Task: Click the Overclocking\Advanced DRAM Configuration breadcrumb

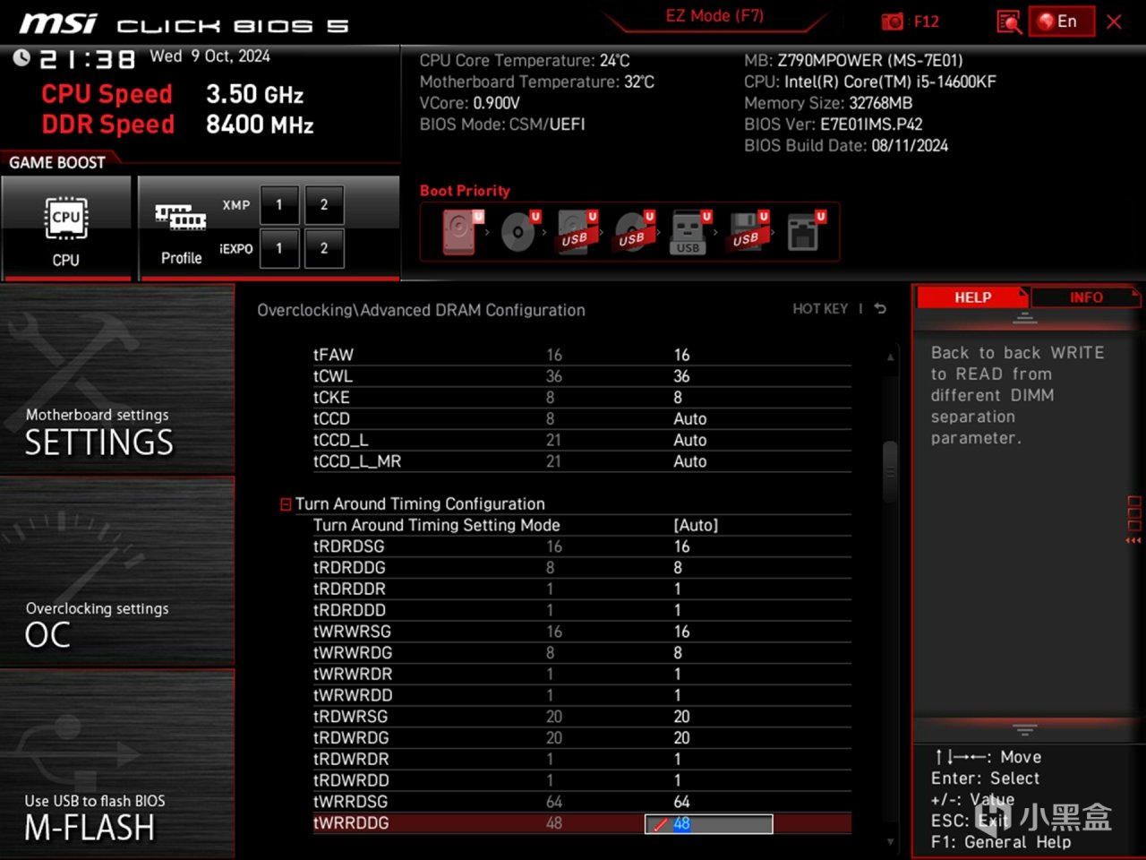Action: click(x=421, y=310)
